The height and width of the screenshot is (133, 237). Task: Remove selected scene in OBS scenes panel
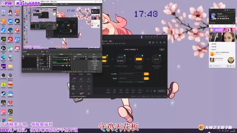(25, 69)
